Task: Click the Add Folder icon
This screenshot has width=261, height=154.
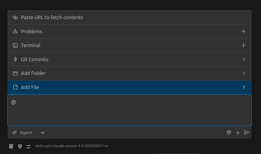Action: point(15,73)
